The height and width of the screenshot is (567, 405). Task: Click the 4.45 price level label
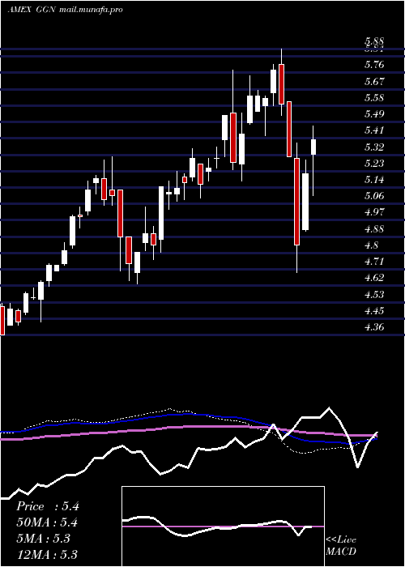pos(374,310)
